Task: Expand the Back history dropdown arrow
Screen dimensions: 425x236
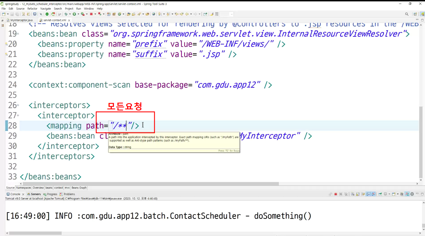Action: pos(191,14)
